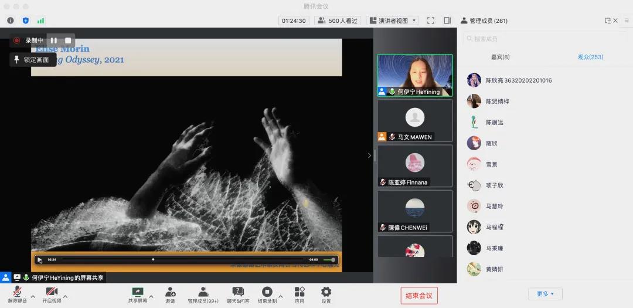Click the unmute microphone icon (解除静音)
The image size is (633, 308).
[x=17, y=292]
